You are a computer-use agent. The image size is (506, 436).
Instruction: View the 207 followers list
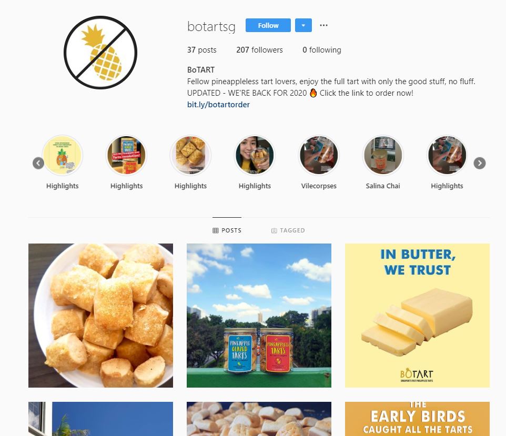259,50
